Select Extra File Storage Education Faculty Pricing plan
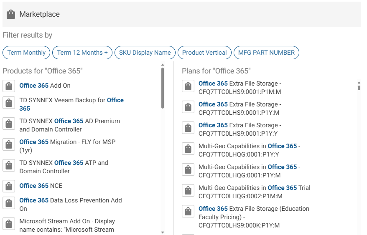The width and height of the screenshot is (367, 235). pos(254,217)
